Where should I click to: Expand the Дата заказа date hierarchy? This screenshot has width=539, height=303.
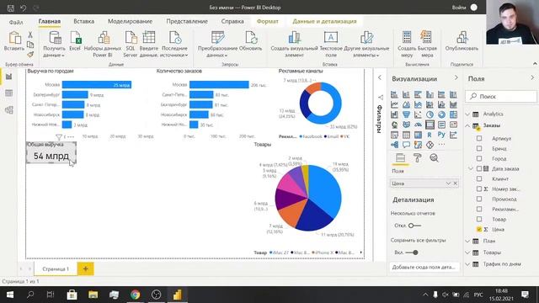tap(472, 168)
